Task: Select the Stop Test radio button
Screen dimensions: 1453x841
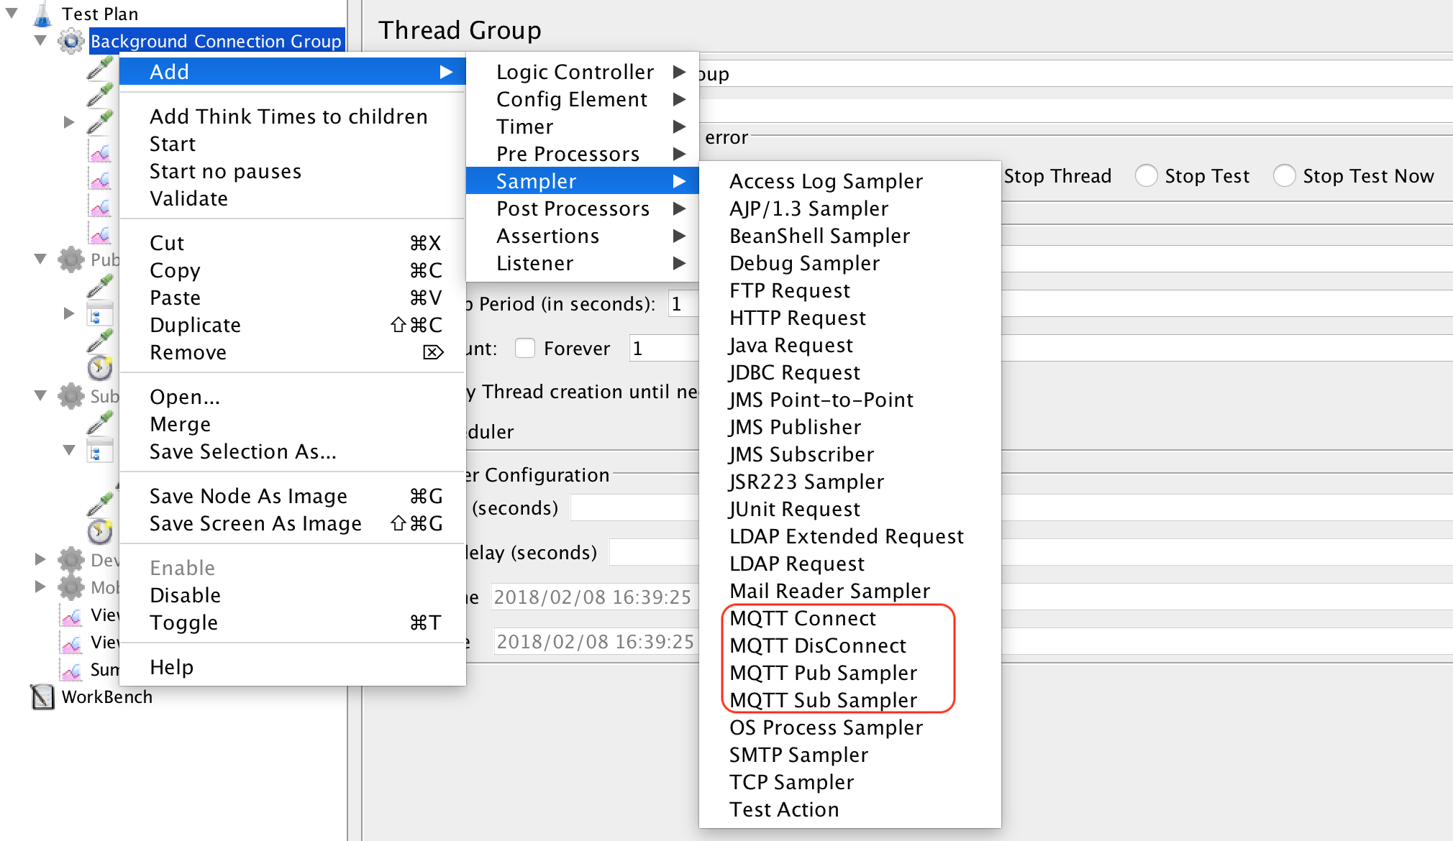Action: (1146, 176)
